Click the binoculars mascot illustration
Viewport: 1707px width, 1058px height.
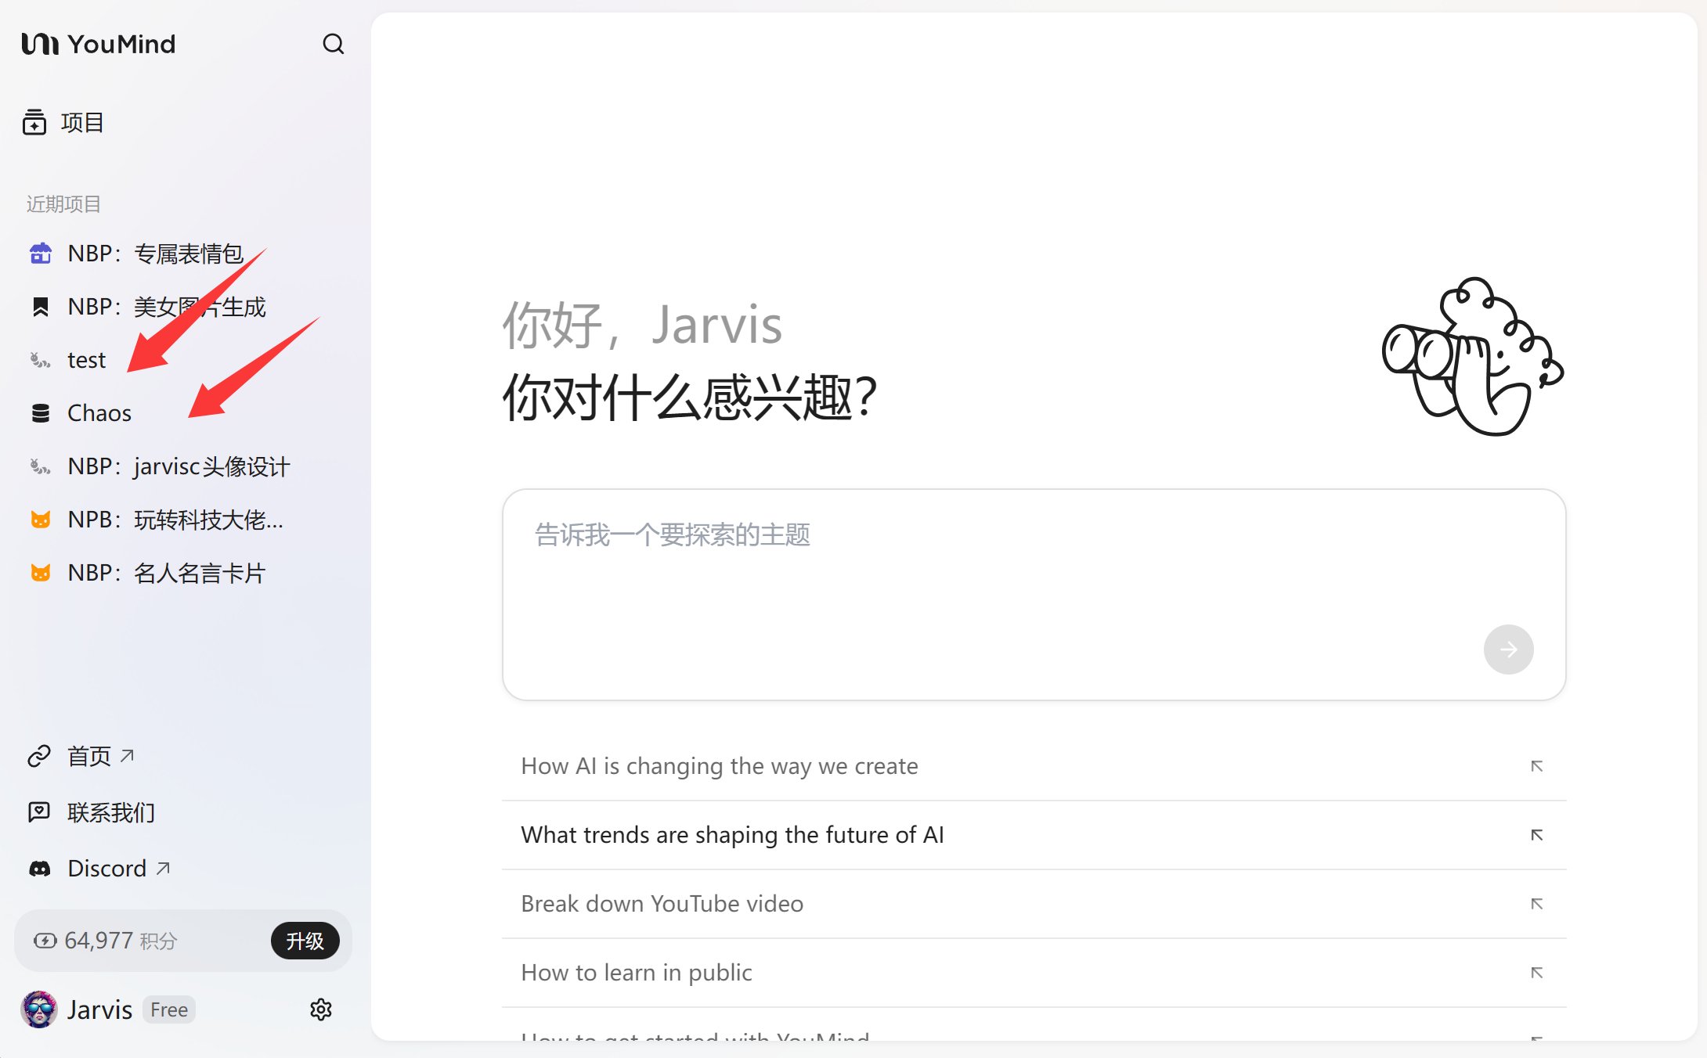click(1472, 357)
